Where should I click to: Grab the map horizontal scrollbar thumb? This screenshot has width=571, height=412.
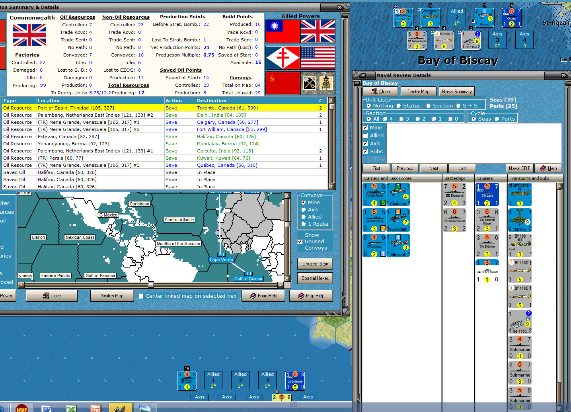tap(151, 285)
